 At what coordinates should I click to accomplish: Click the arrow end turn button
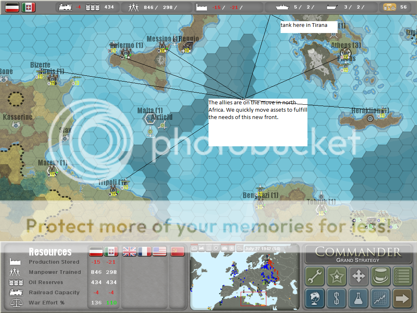tap(402, 298)
